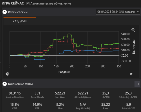This screenshot has height=112, width=141.
Task: Click the Session Duration stat
Action: point(15,95)
